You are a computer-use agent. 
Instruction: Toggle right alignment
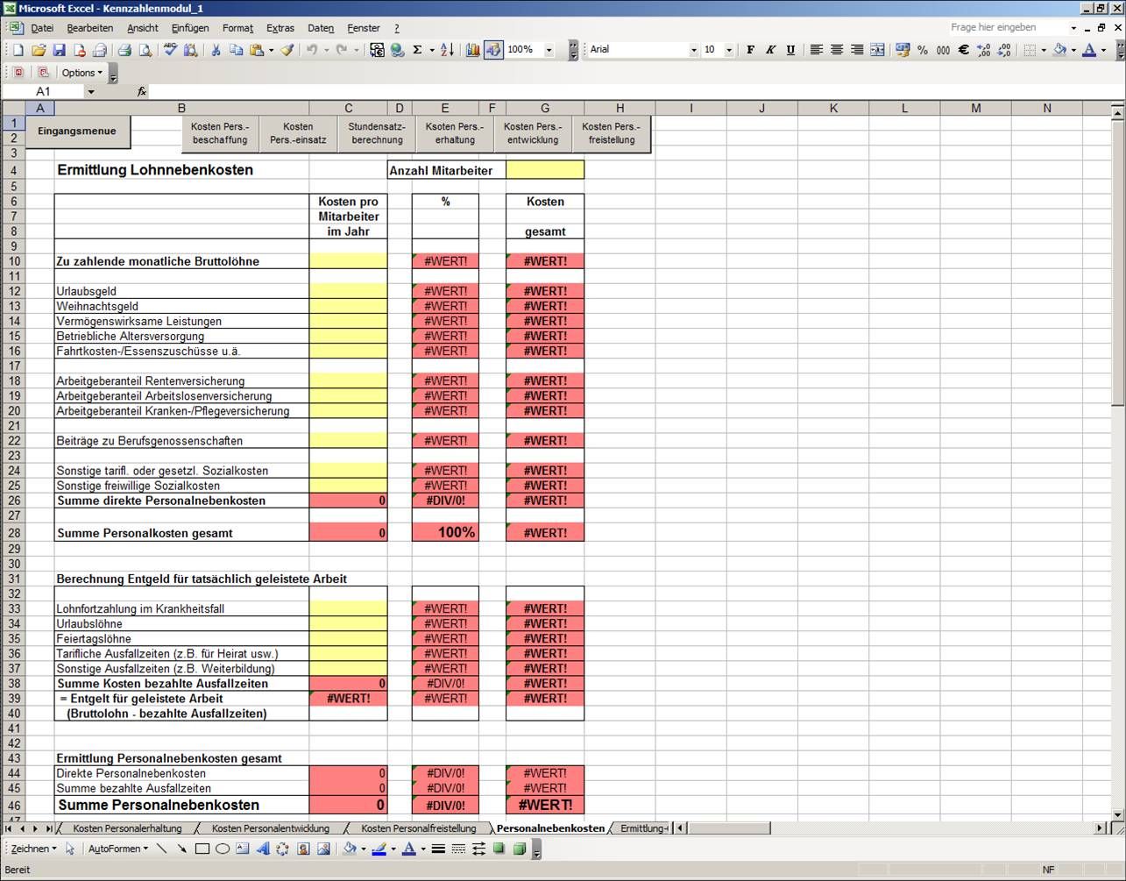tap(857, 50)
